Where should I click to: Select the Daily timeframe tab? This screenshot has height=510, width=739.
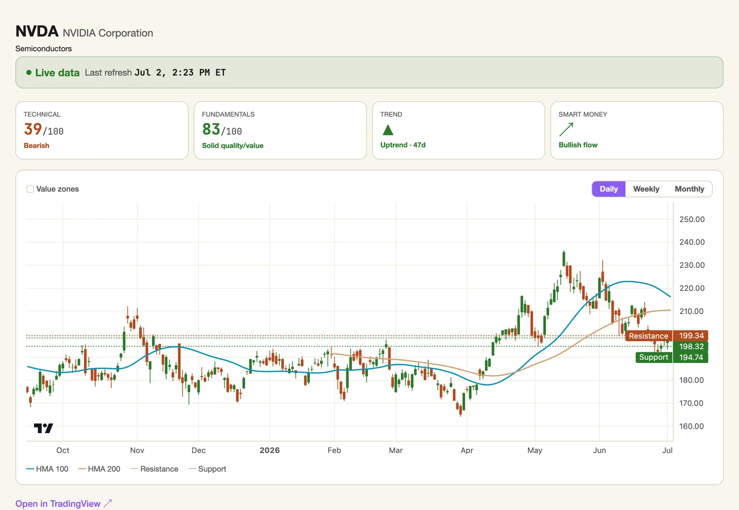click(x=609, y=189)
